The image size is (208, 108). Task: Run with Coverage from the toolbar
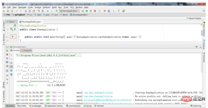point(91,11)
